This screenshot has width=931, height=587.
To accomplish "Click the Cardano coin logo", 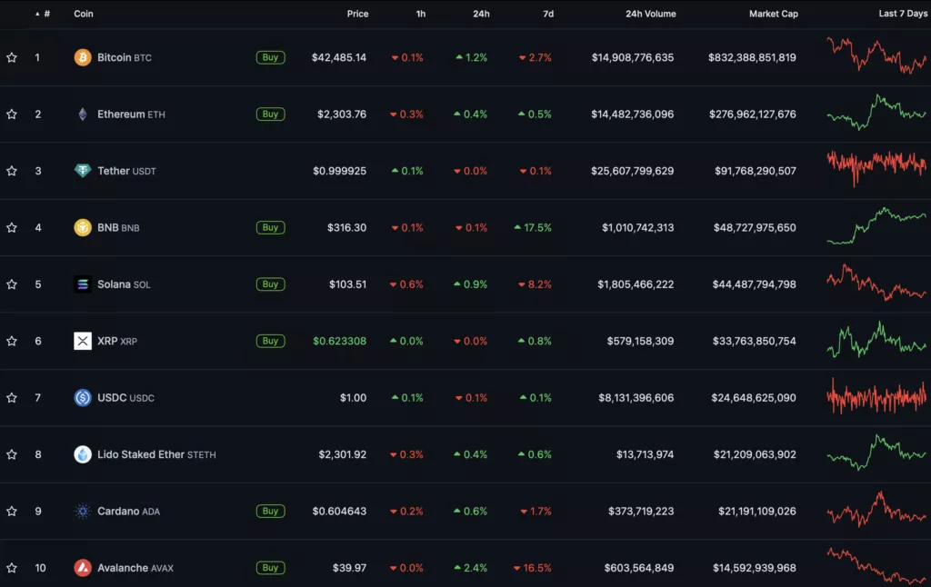I will 83,511.
